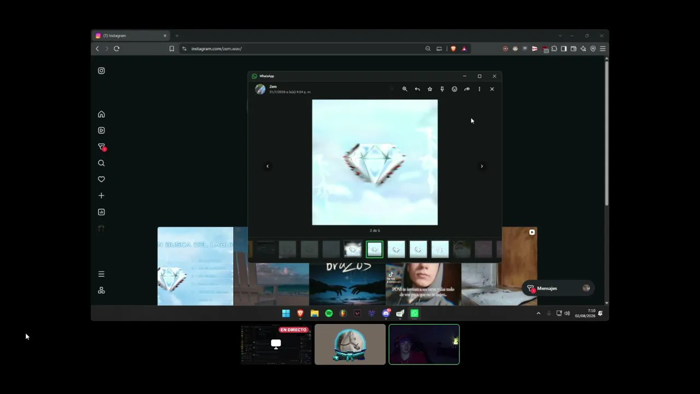Image resolution: width=700 pixels, height=394 pixels.
Task: Toggle the browser sidebar panel
Action: [x=564, y=49]
